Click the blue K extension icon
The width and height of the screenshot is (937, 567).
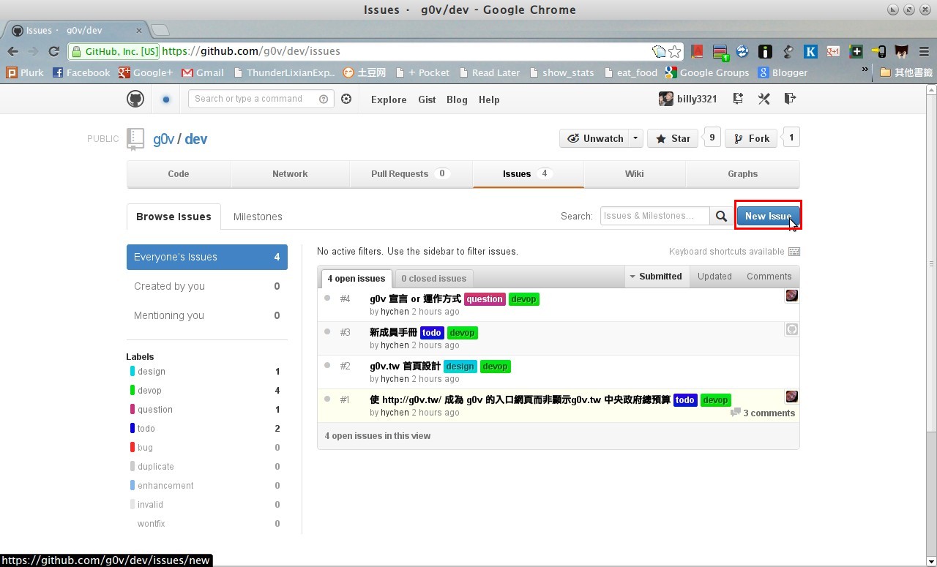coord(810,51)
